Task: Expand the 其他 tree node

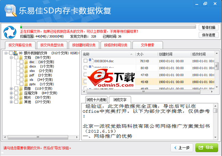Action: (x=11, y=102)
